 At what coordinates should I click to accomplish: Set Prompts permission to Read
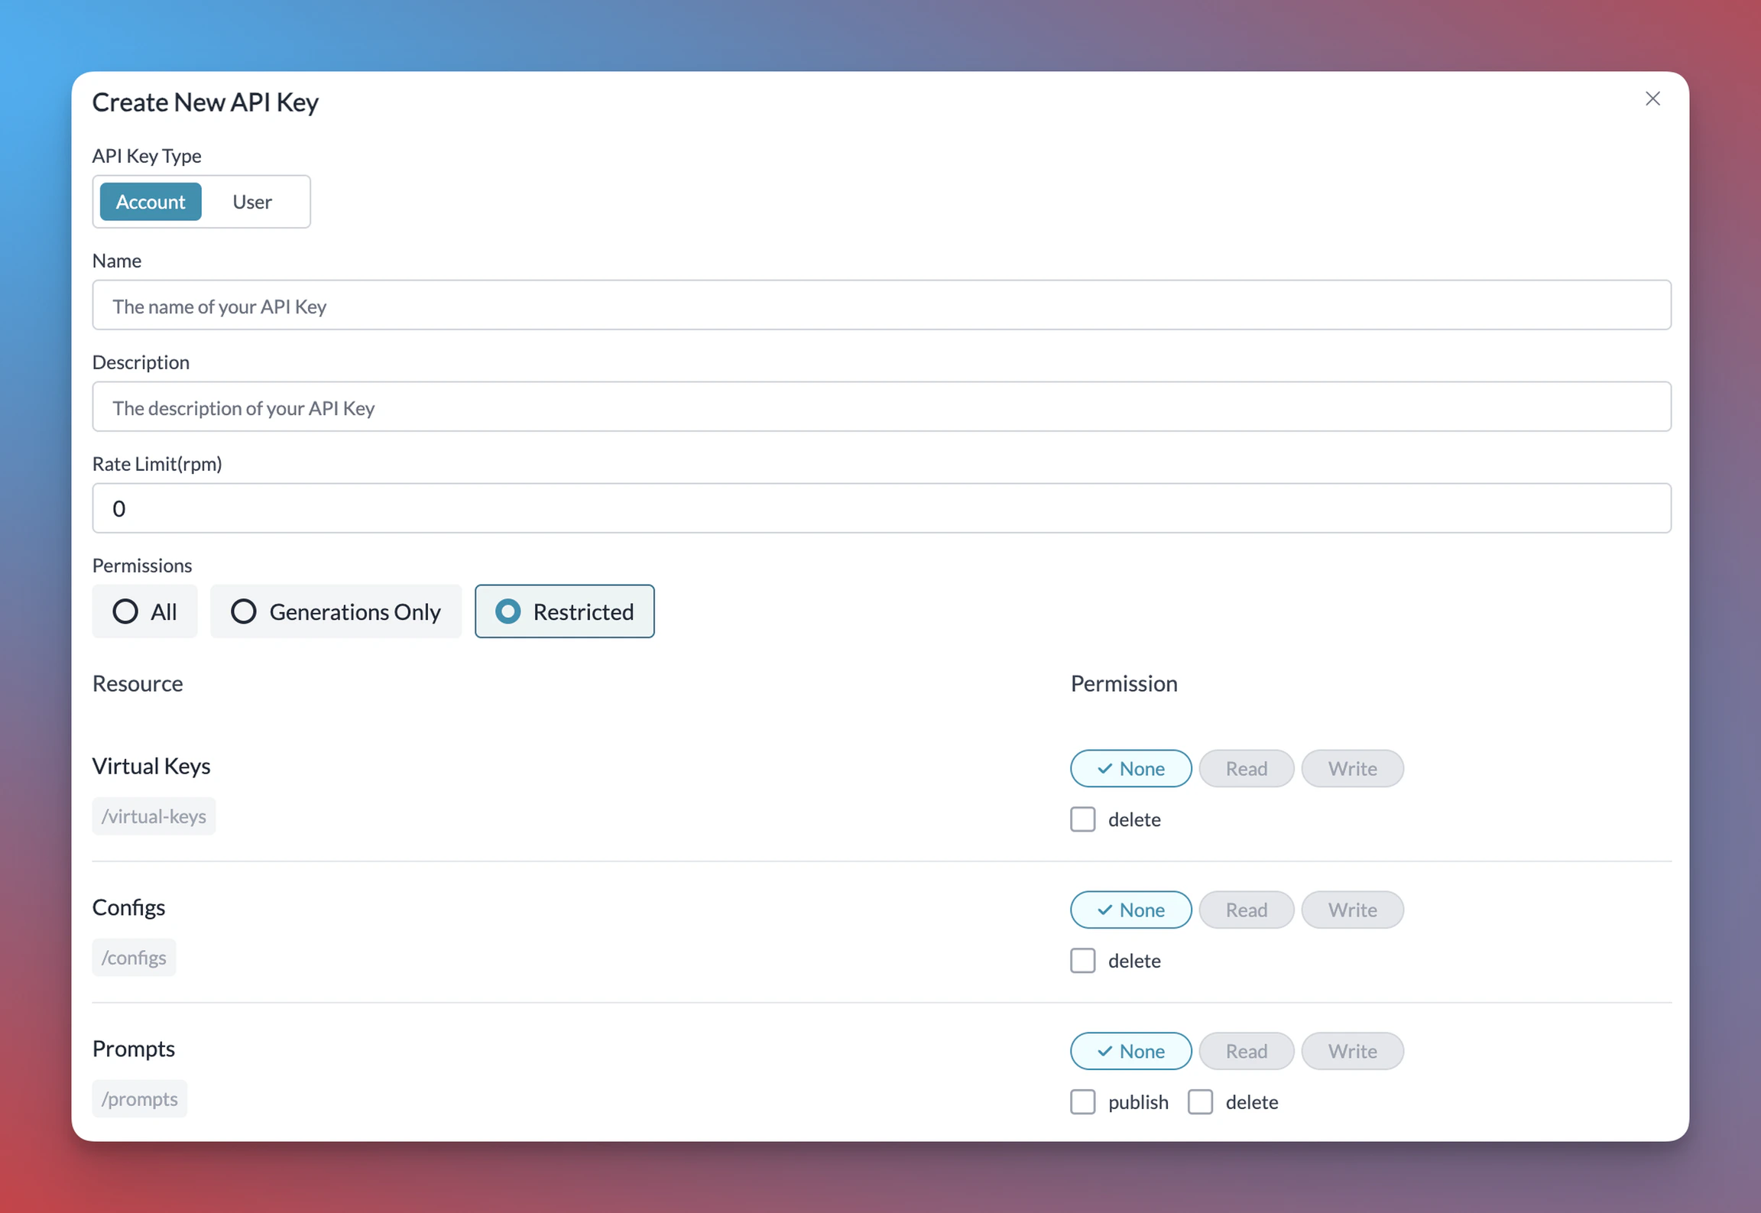coord(1246,1051)
